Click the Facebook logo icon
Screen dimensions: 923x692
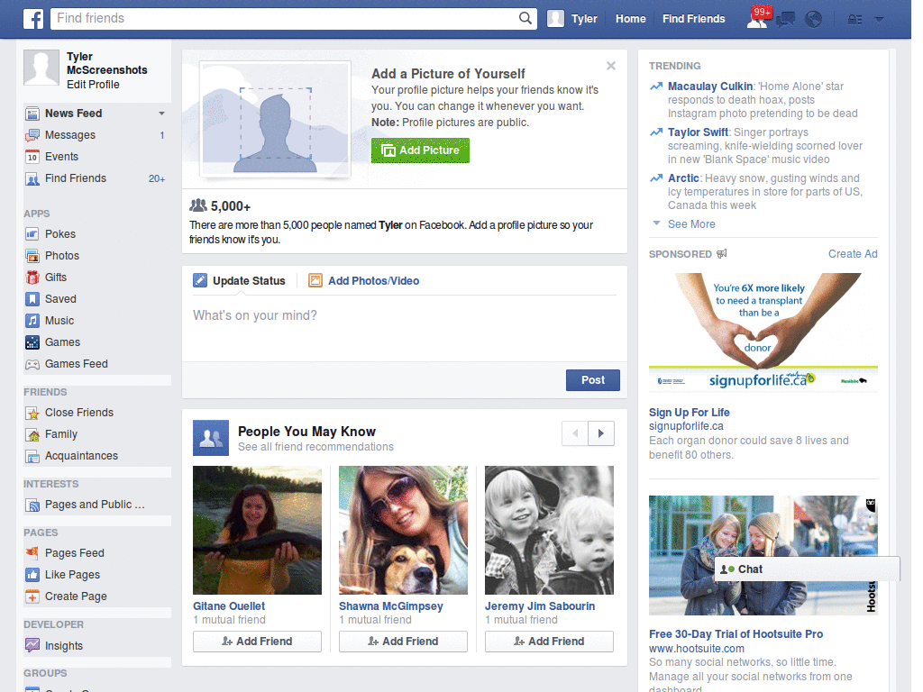click(x=33, y=19)
